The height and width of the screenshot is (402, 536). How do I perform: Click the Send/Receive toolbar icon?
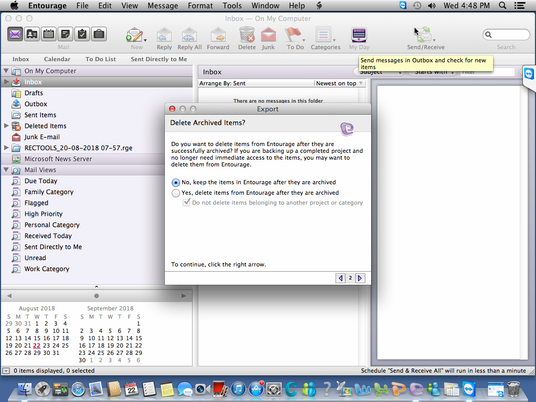click(x=423, y=35)
